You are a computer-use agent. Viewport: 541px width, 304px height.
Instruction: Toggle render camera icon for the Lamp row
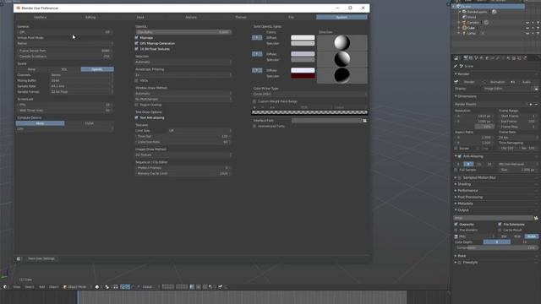point(538,34)
